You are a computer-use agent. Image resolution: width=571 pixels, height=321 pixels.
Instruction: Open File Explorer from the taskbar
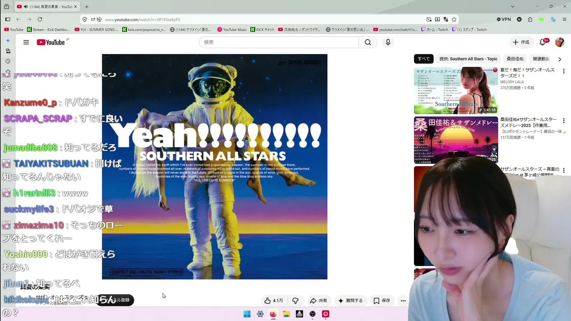pos(286,314)
